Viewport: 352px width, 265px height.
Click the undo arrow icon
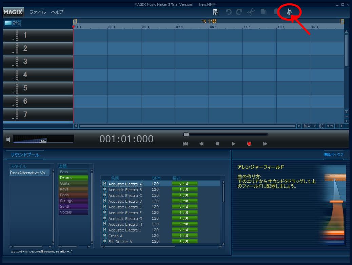pyautogui.click(x=229, y=12)
